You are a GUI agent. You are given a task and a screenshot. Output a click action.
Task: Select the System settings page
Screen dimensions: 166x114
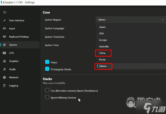[x=20, y=45]
